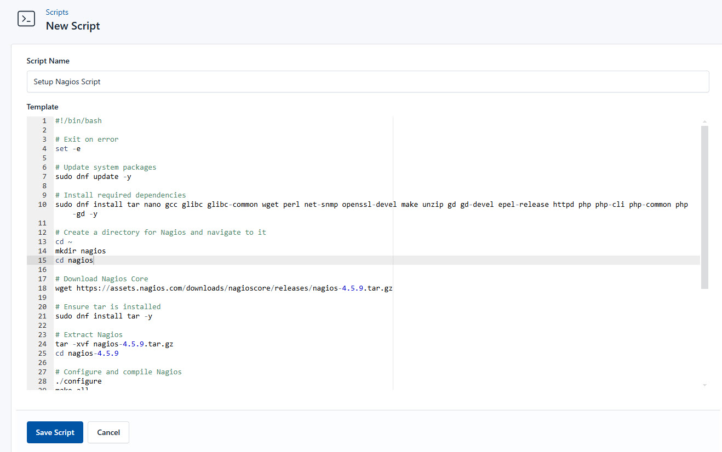Open the Scripts breadcrumb link
This screenshot has height=452, width=722.
coord(57,12)
